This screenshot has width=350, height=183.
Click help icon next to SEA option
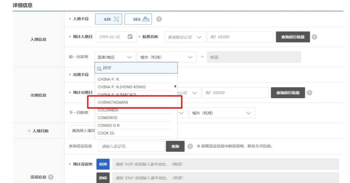coord(159,19)
